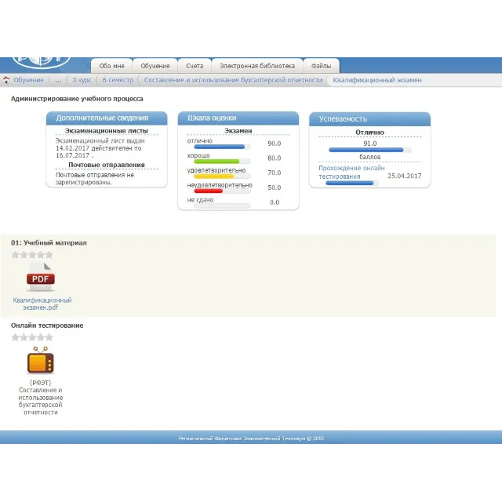
Task: Click the Экзамен scale heading
Action: [238, 131]
